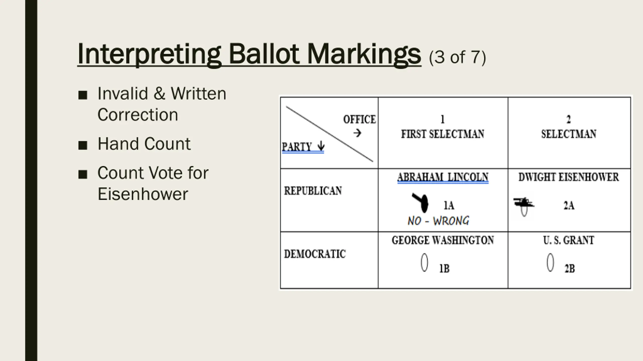Select the scribbled oval under Dwight Eisenhower
643x361 pixels.
click(524, 207)
